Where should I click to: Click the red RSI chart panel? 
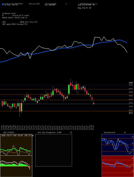(x=118, y=166)
